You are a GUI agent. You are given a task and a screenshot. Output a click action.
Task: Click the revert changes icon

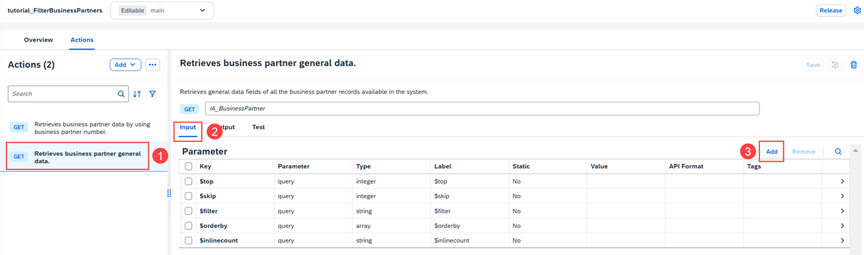[x=836, y=65]
